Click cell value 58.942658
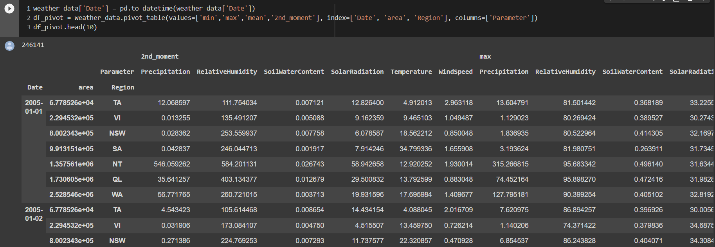 click(367, 164)
